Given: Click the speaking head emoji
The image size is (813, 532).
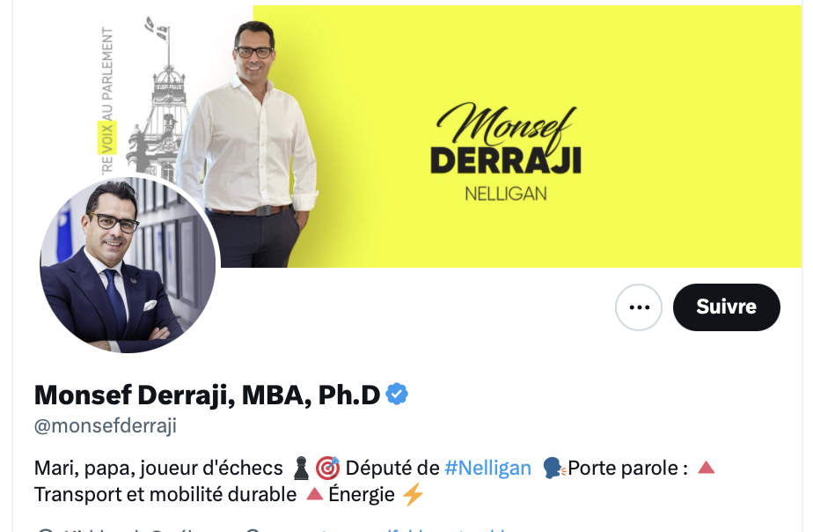Looking at the screenshot, I should coord(554,469).
